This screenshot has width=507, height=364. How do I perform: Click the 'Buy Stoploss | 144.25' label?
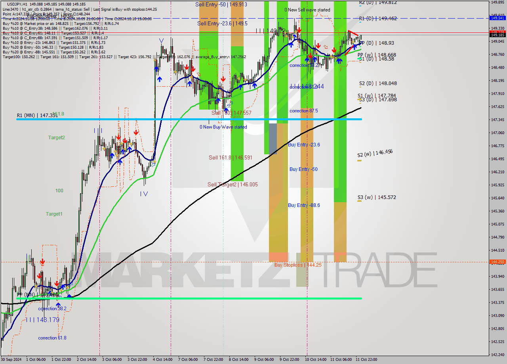pyautogui.click(x=298, y=265)
